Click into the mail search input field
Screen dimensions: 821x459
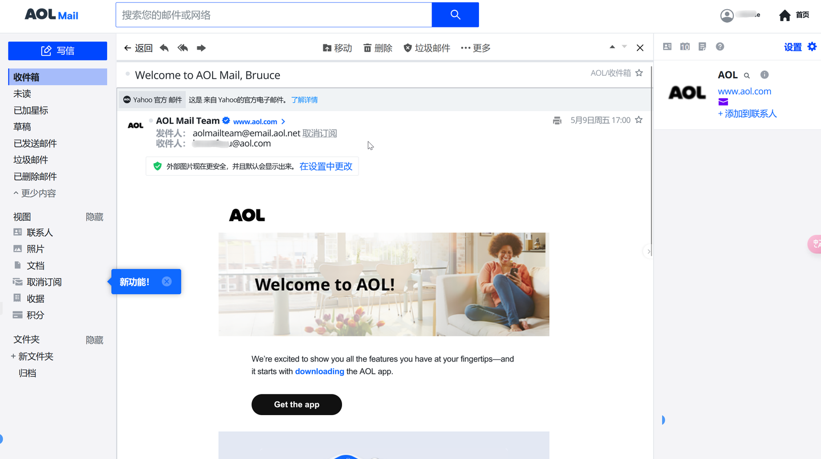tap(274, 15)
